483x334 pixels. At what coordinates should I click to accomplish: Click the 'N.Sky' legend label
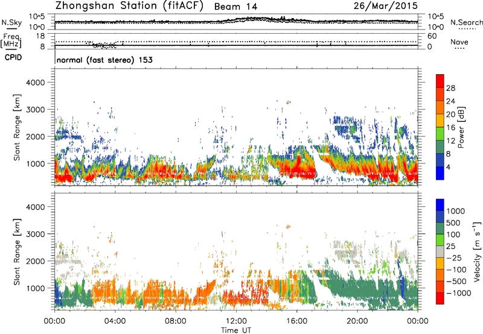[11, 22]
